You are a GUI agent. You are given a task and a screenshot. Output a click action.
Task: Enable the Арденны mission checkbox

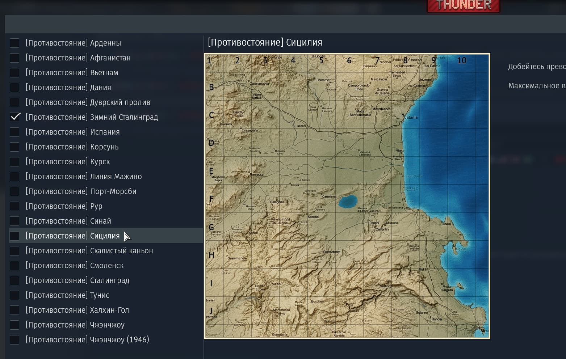coord(14,43)
